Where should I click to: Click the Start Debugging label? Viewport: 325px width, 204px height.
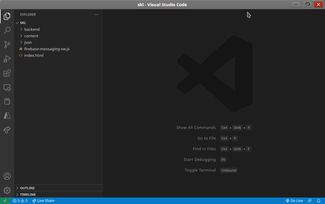coord(200,159)
